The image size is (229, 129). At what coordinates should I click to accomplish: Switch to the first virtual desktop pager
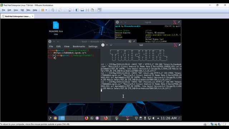tap(62, 118)
